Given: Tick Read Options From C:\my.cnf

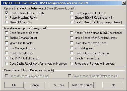Looking at the screenshot, I should [x=71, y=53].
